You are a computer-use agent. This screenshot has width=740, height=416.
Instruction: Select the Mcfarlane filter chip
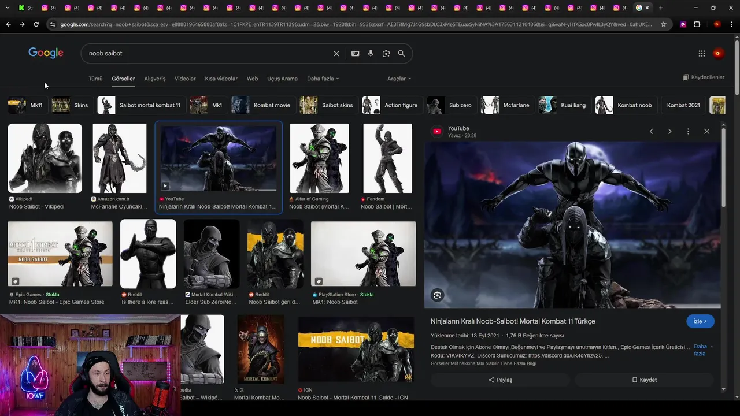(508, 105)
